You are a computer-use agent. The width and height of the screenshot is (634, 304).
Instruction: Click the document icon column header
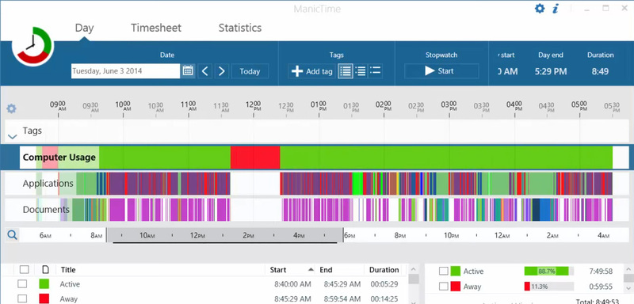(46, 269)
